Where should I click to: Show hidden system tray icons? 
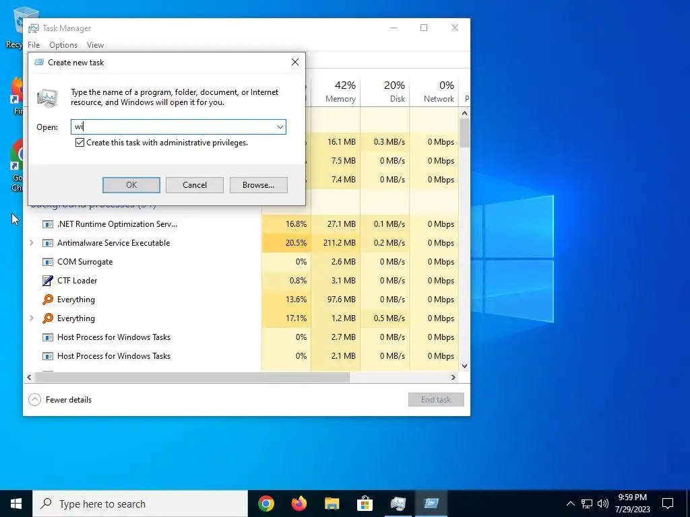pos(570,504)
